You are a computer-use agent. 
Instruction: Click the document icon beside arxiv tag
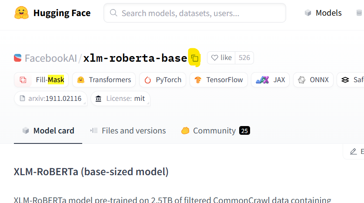[22, 98]
